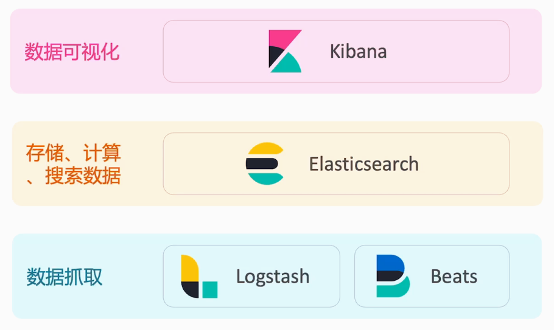Click the Logstash logo icon
This screenshot has width=554, height=330.
(x=199, y=277)
